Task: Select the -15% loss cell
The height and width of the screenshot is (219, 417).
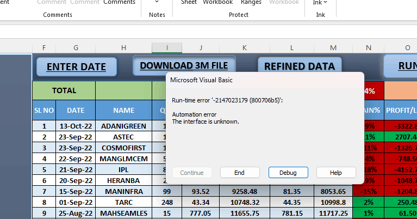Action: coord(368,192)
